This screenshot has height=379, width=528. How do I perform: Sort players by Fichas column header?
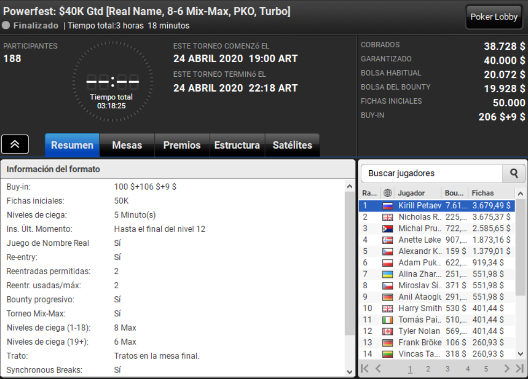[x=482, y=193]
